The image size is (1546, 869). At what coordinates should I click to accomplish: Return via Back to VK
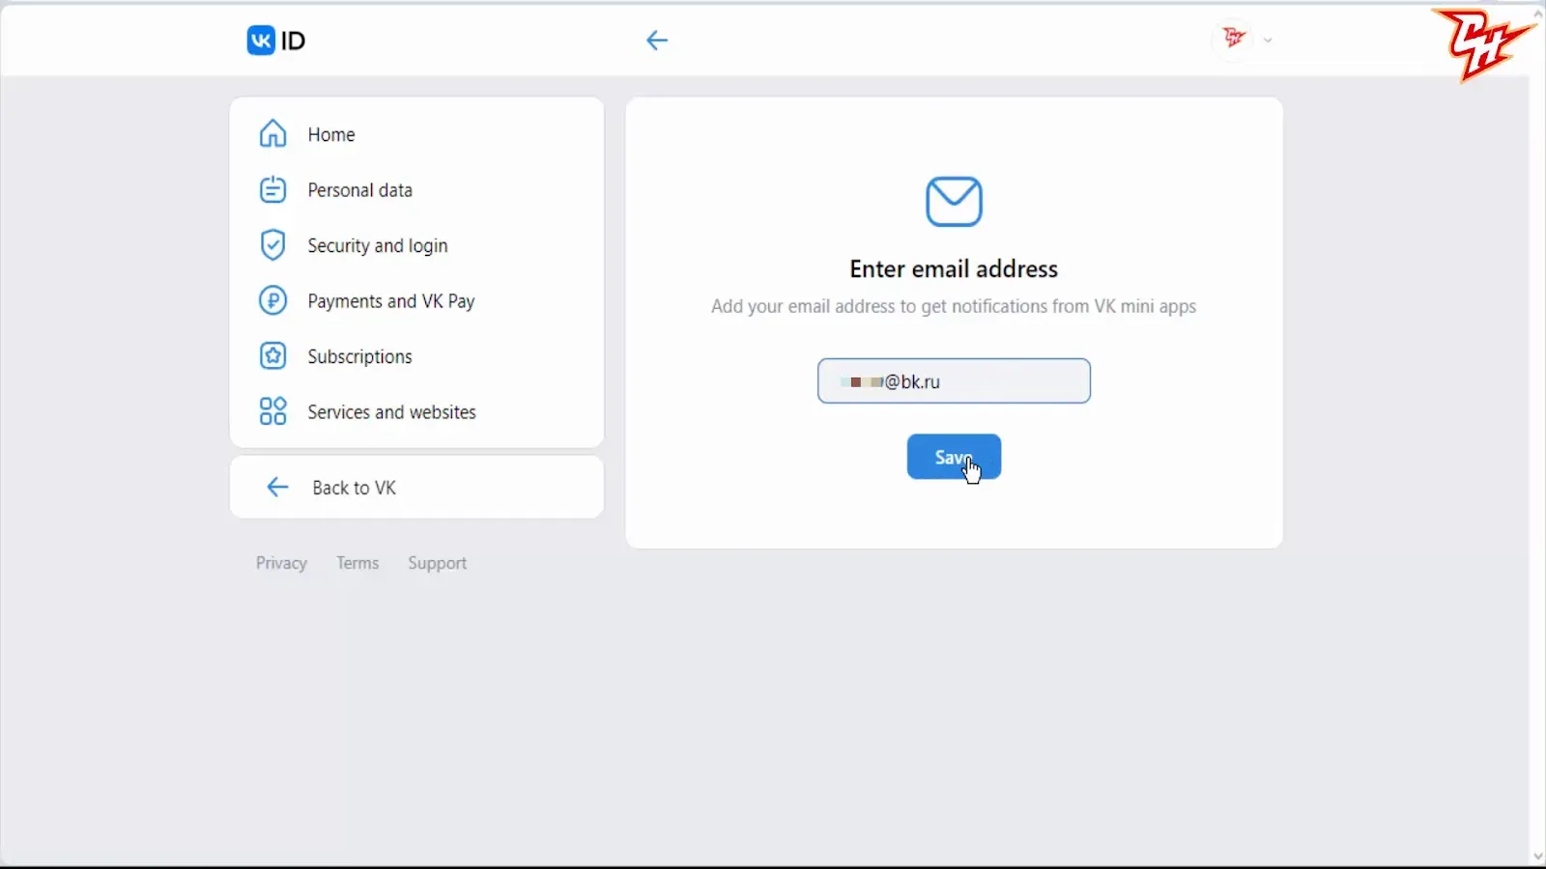(416, 488)
